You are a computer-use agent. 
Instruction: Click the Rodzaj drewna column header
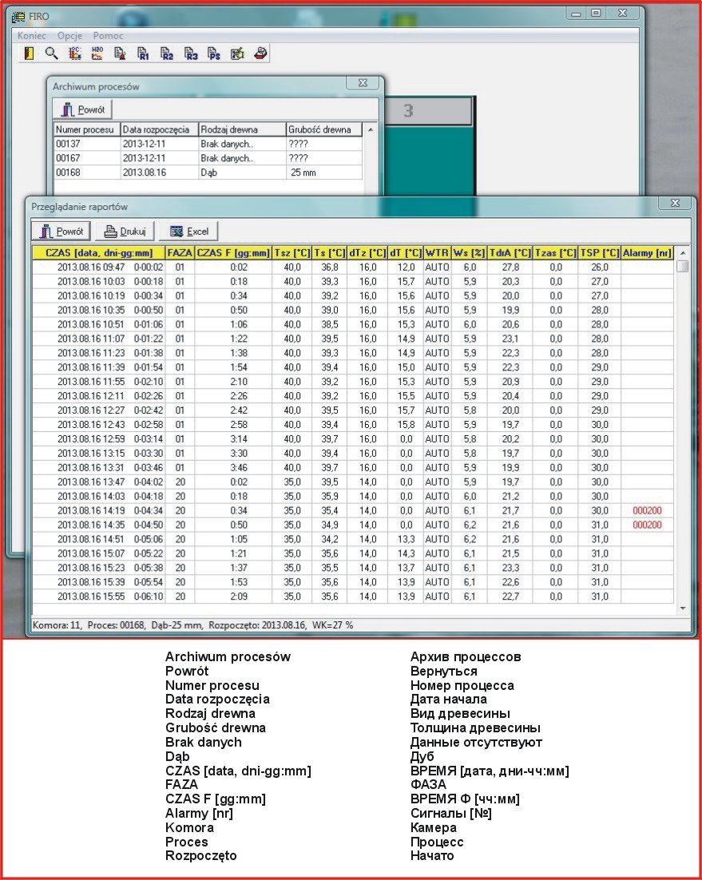point(243,129)
